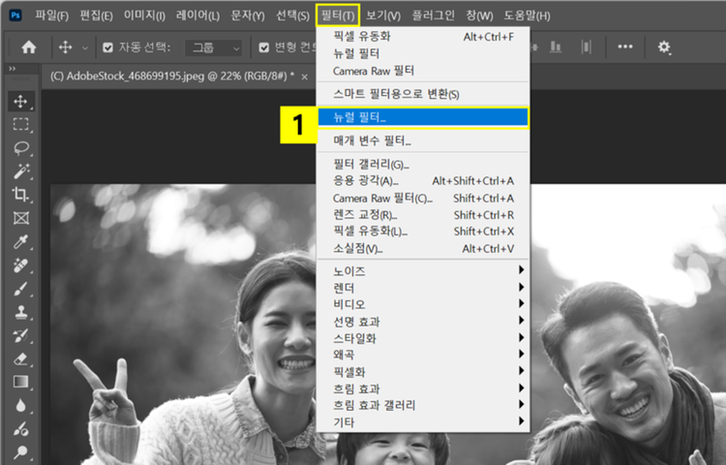The height and width of the screenshot is (465, 726).
Task: Choose 스마트 필터용으로 변환(S)
Action: click(423, 94)
